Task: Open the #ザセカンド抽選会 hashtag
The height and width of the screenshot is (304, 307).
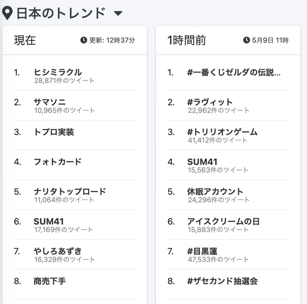Action: coord(223,281)
